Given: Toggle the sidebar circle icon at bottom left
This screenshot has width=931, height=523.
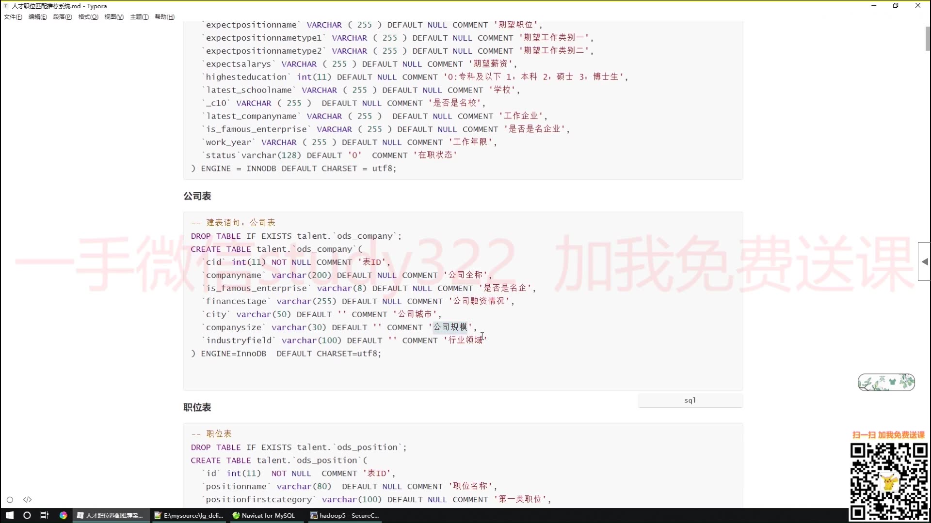Looking at the screenshot, I should pyautogui.click(x=10, y=500).
